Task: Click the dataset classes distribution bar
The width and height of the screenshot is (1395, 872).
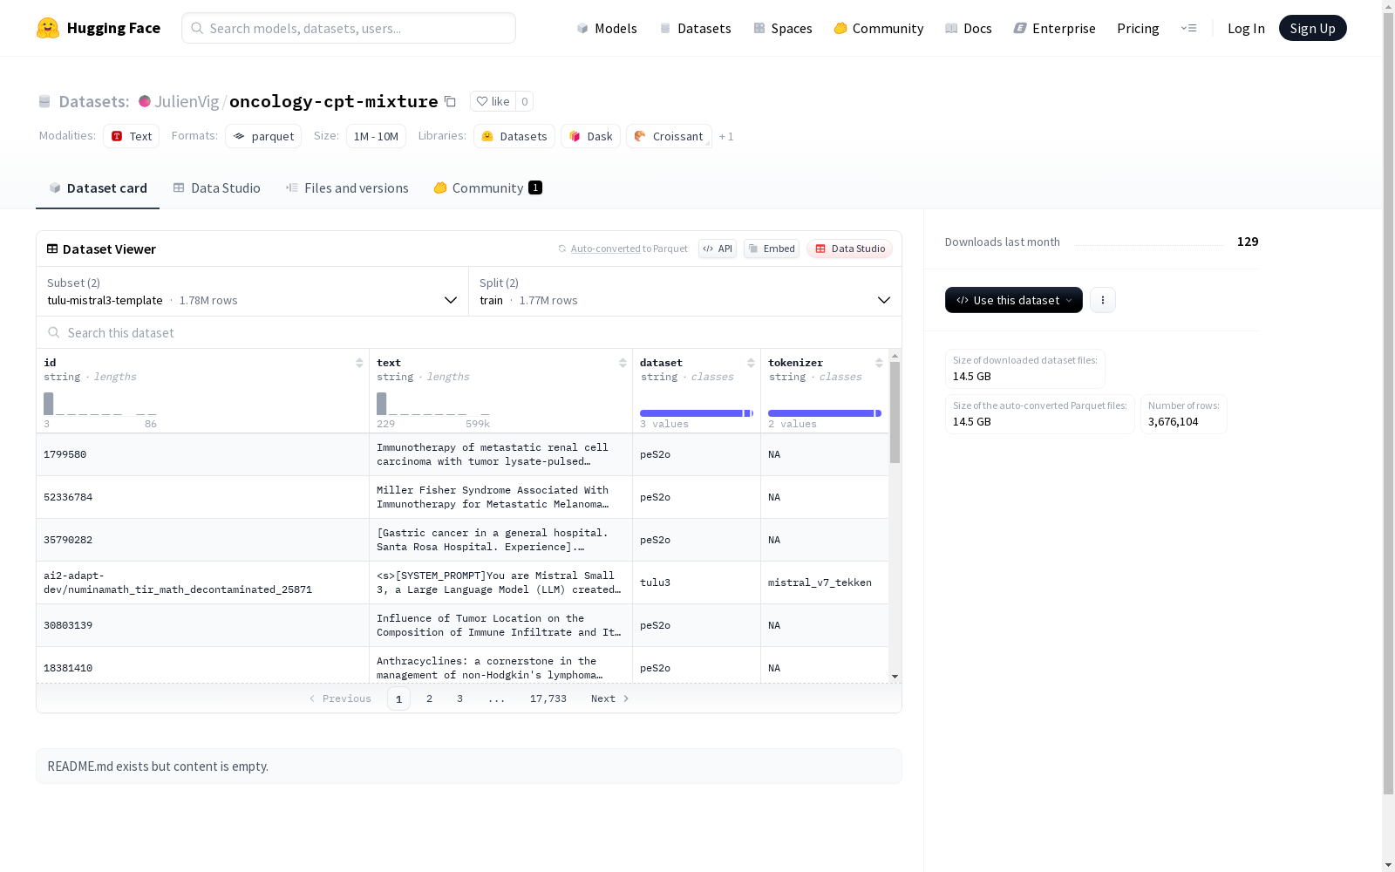Action: [x=697, y=413]
